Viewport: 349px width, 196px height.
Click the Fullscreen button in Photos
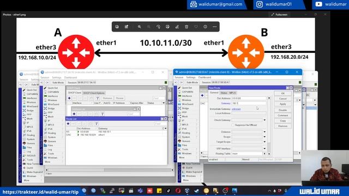279,15
